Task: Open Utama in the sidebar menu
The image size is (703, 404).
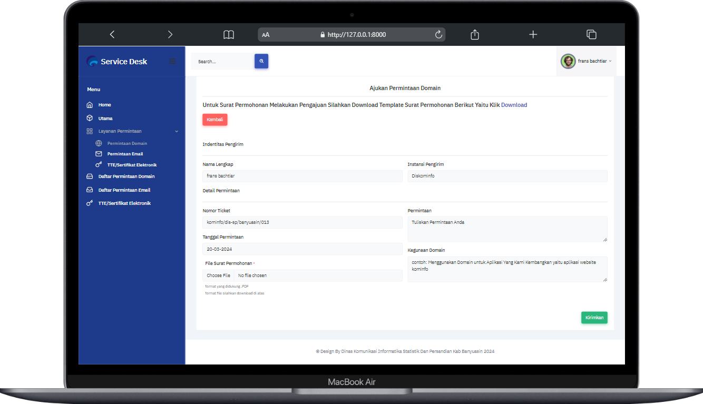Action: (x=105, y=119)
